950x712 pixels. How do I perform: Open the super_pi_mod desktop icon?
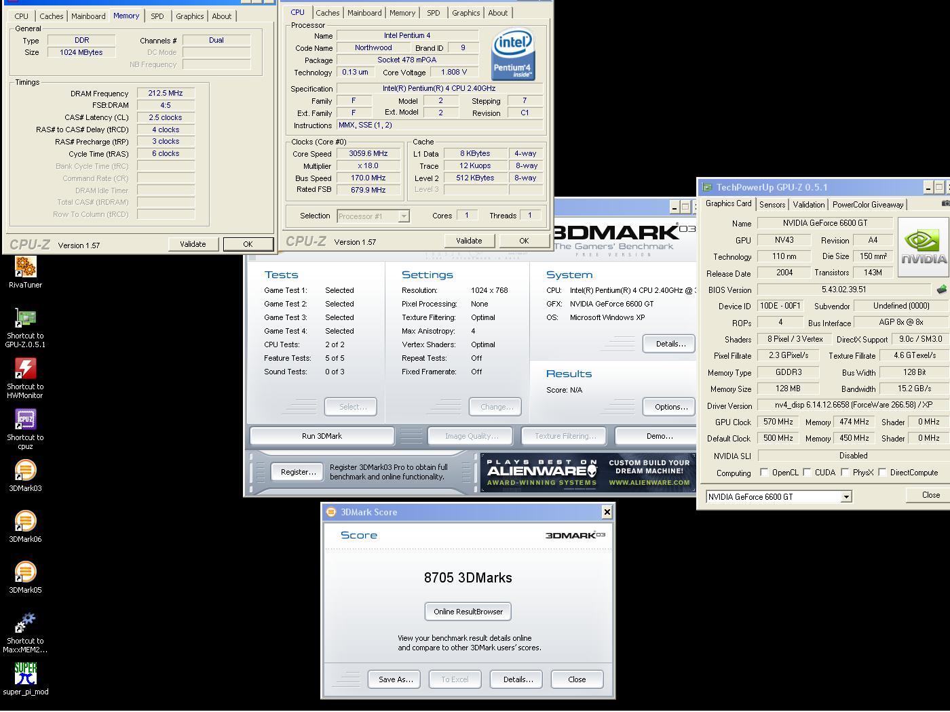tap(25, 674)
